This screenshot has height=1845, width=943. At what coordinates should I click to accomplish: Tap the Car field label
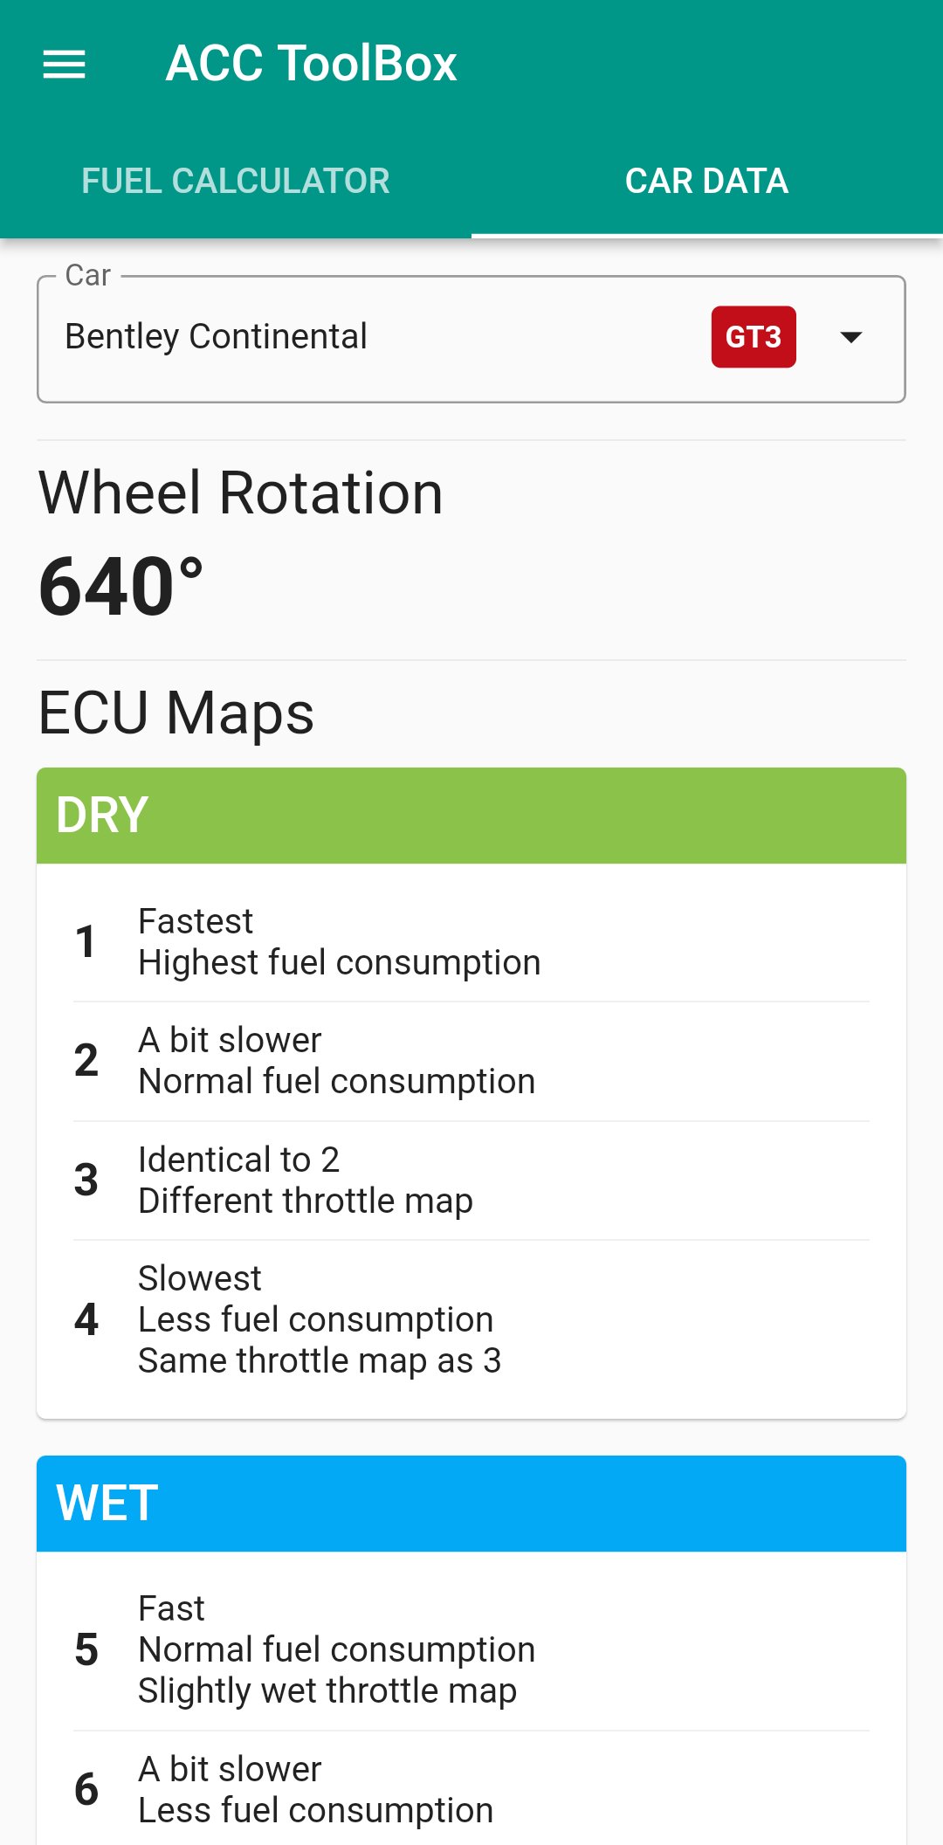tap(88, 276)
